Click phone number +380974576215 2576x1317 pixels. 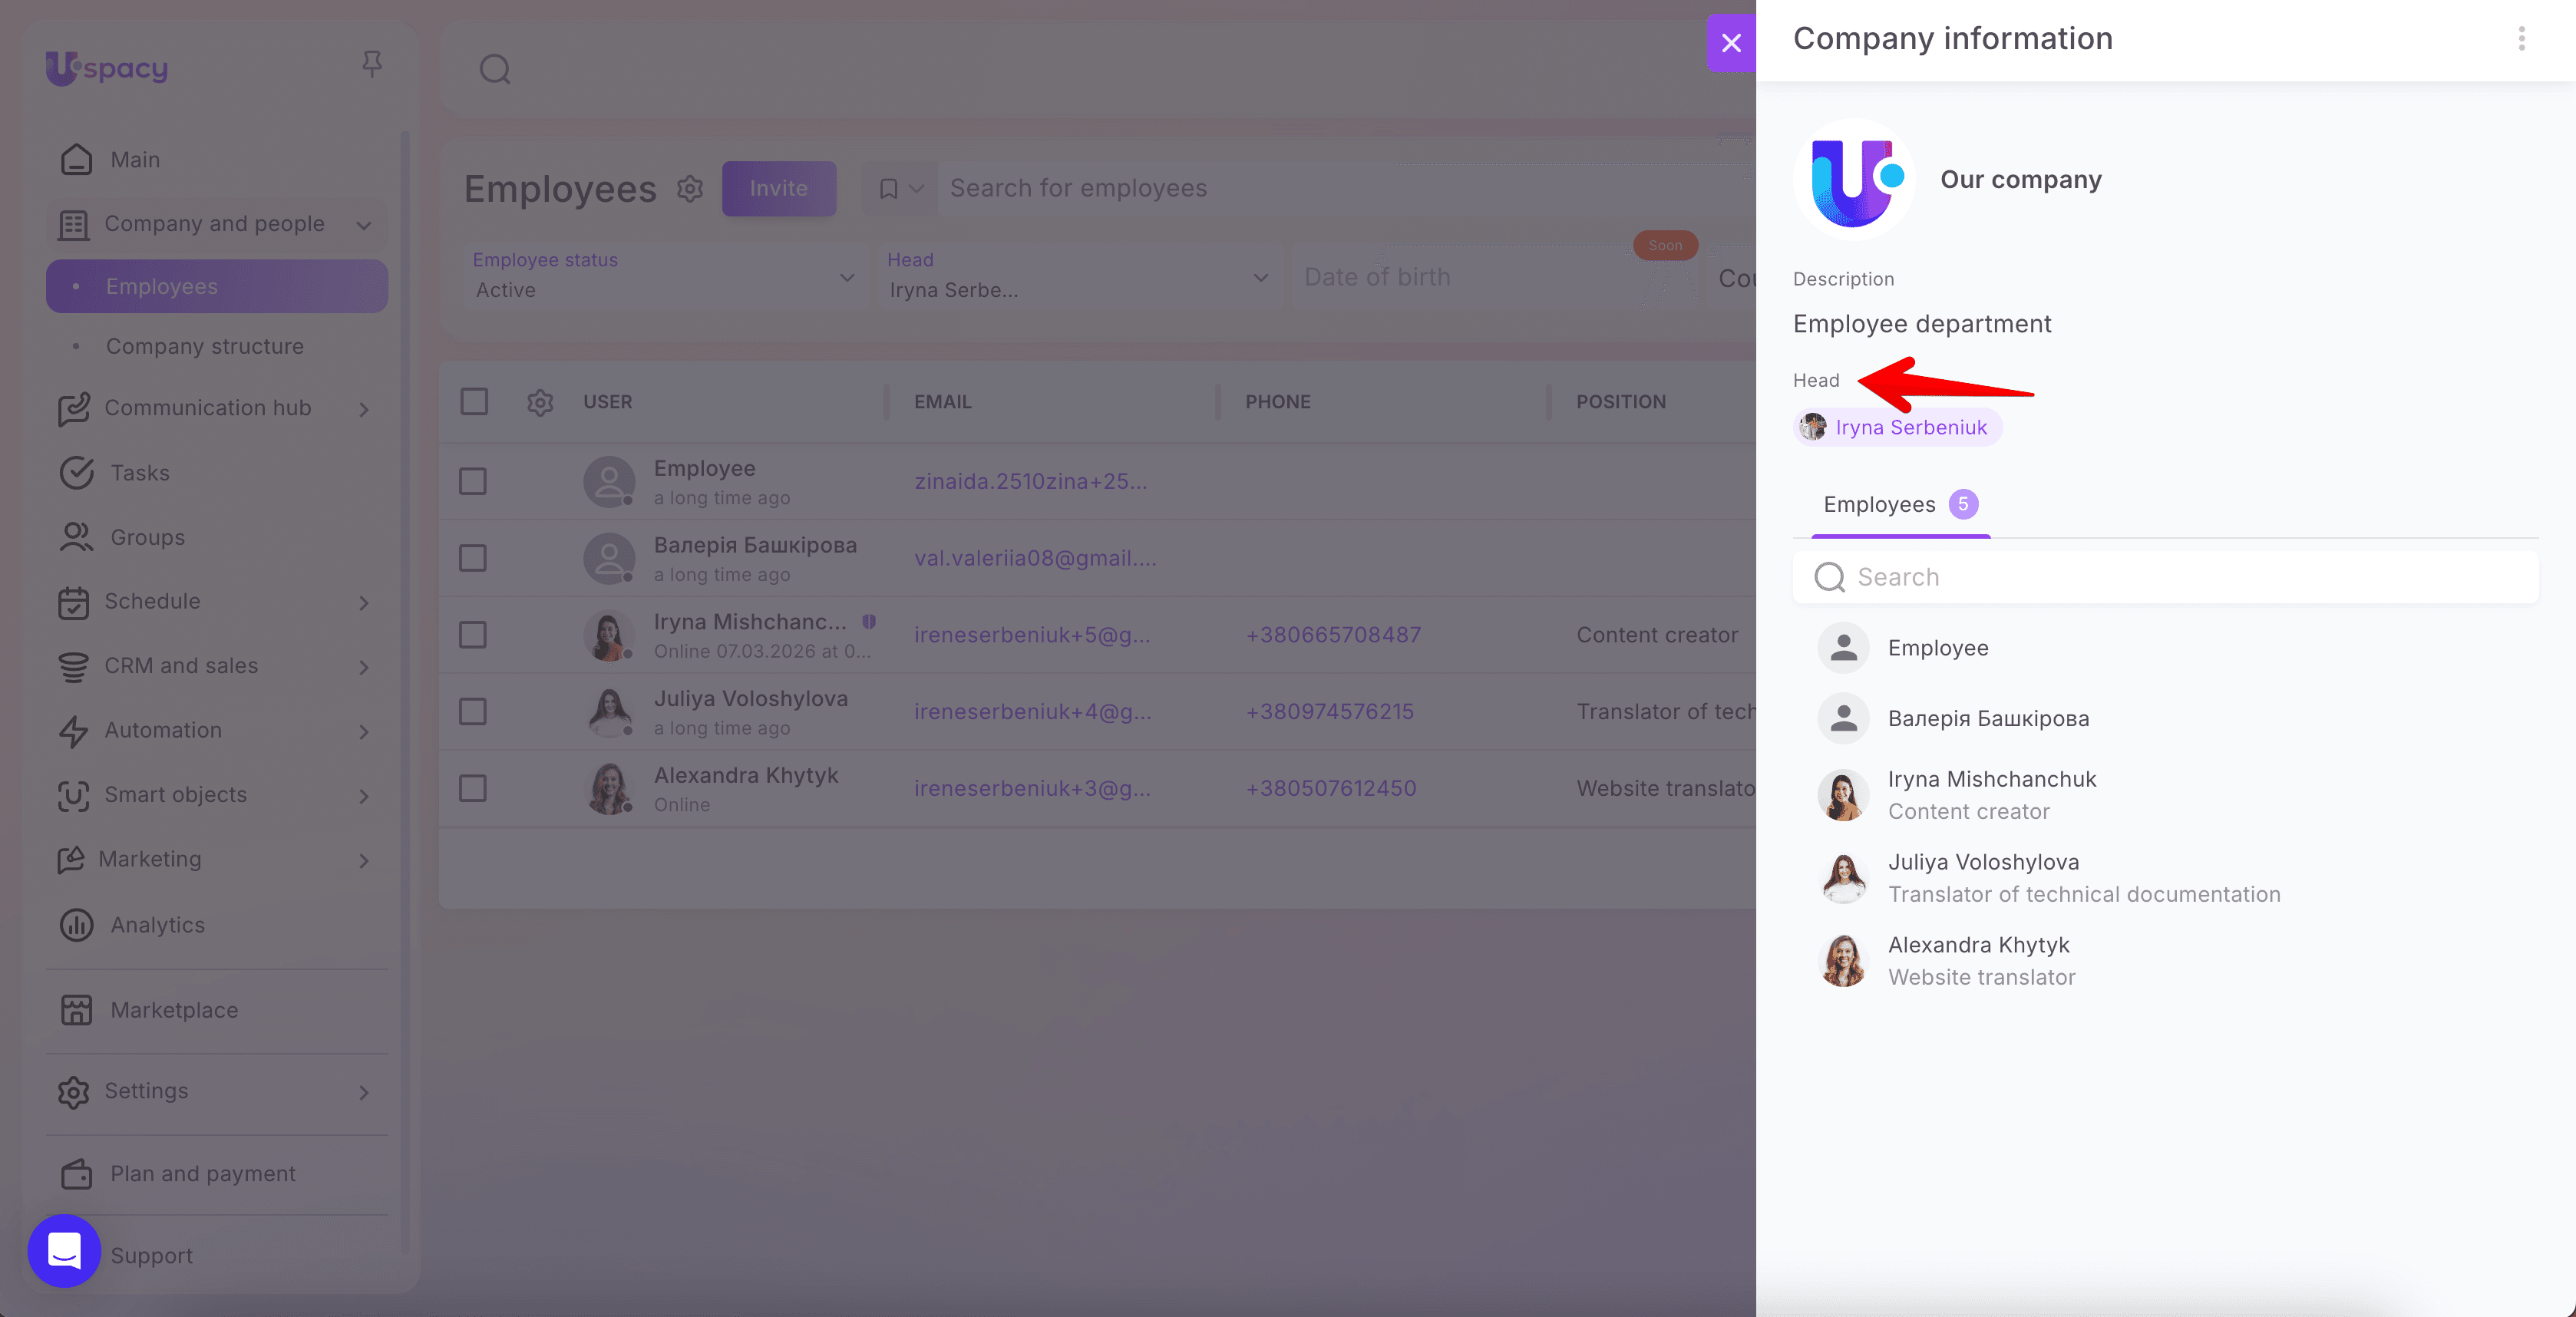[1330, 712]
